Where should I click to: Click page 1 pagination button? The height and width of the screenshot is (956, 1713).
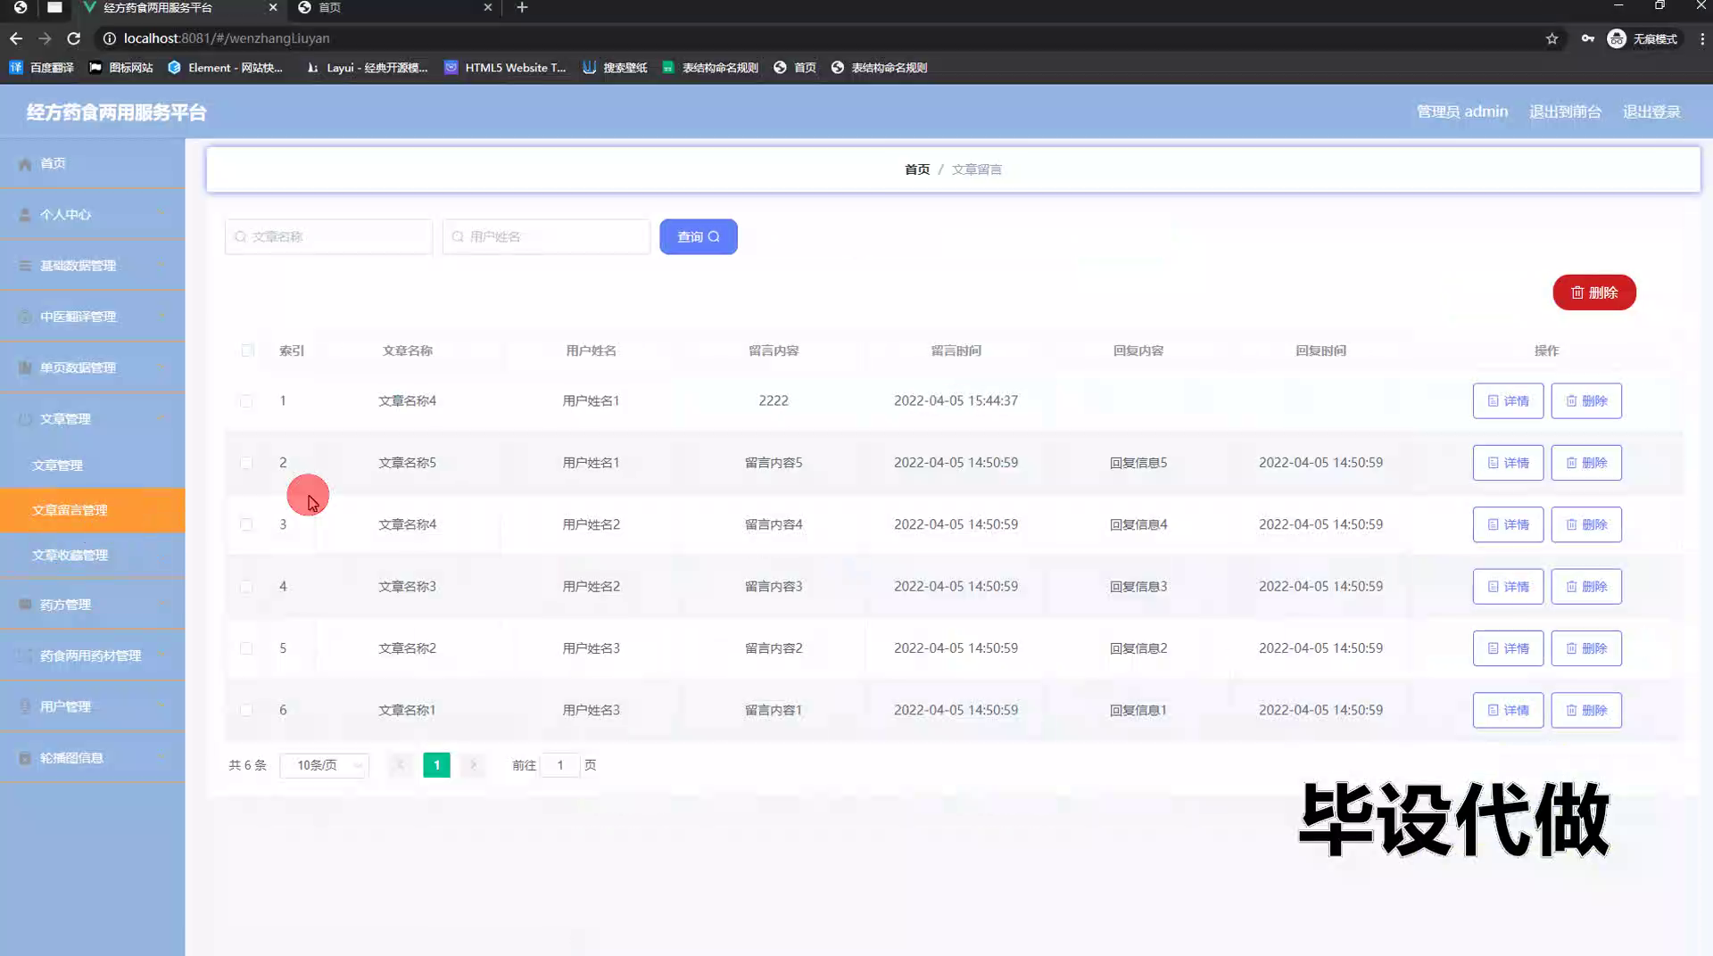(x=436, y=765)
